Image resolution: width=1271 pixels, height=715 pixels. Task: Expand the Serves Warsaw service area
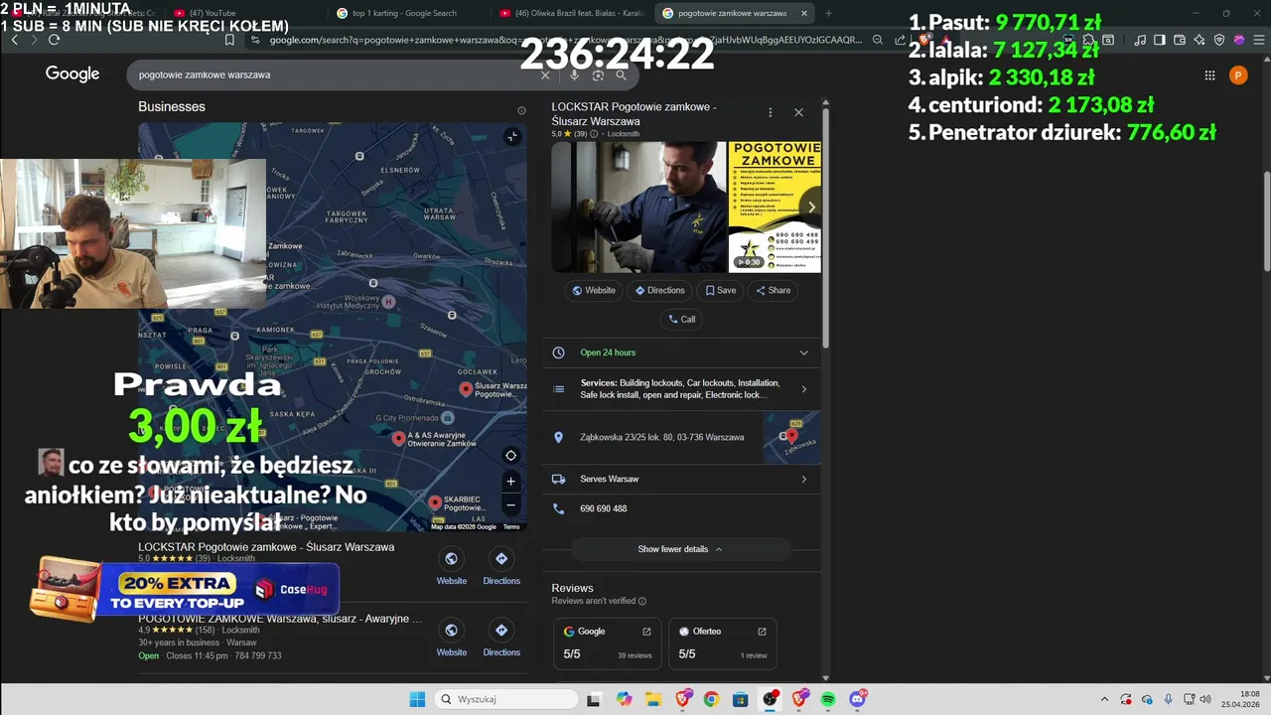(803, 479)
